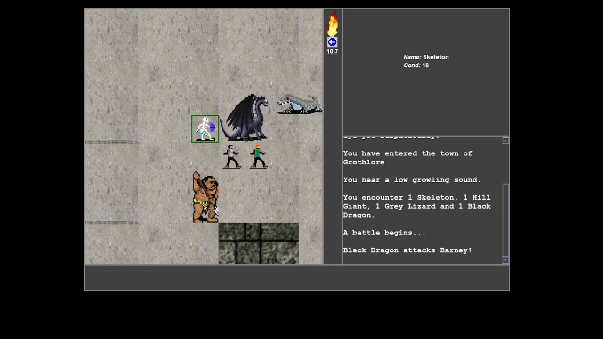
Task: Select the highlighted Skeleton enemy
Action: 205,129
